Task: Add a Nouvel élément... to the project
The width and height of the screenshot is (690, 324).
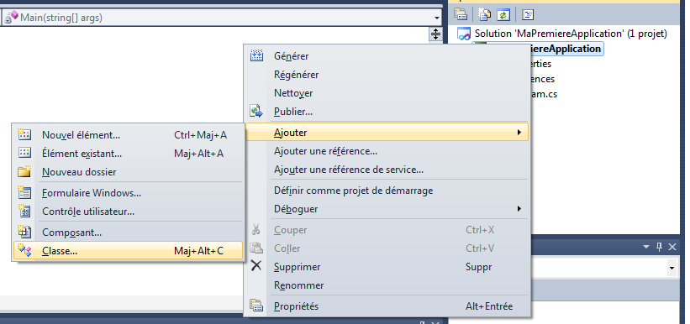Action: [x=128, y=135]
